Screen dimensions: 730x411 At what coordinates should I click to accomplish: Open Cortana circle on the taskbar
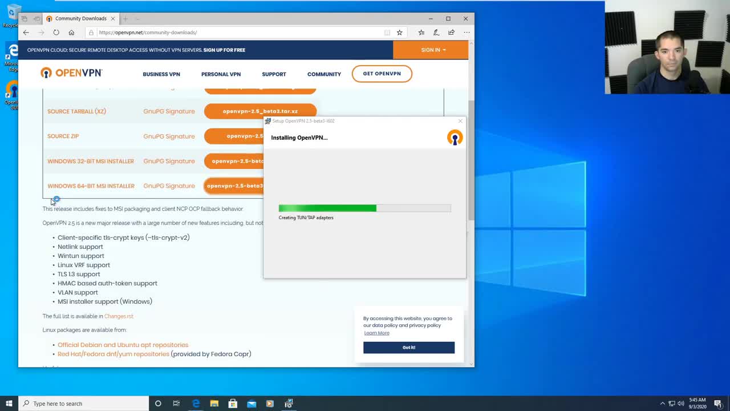click(x=158, y=404)
